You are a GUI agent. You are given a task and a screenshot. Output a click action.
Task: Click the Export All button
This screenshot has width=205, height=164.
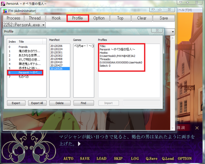(37, 103)
